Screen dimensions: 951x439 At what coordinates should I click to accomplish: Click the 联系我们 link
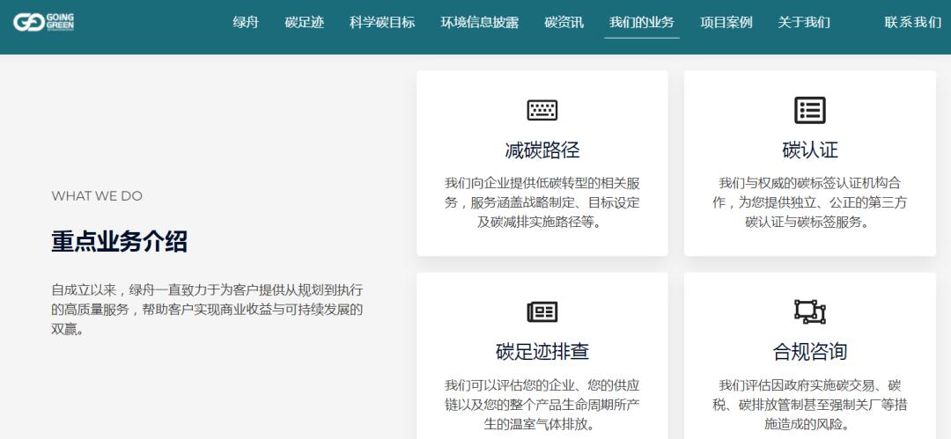pyautogui.click(x=913, y=23)
